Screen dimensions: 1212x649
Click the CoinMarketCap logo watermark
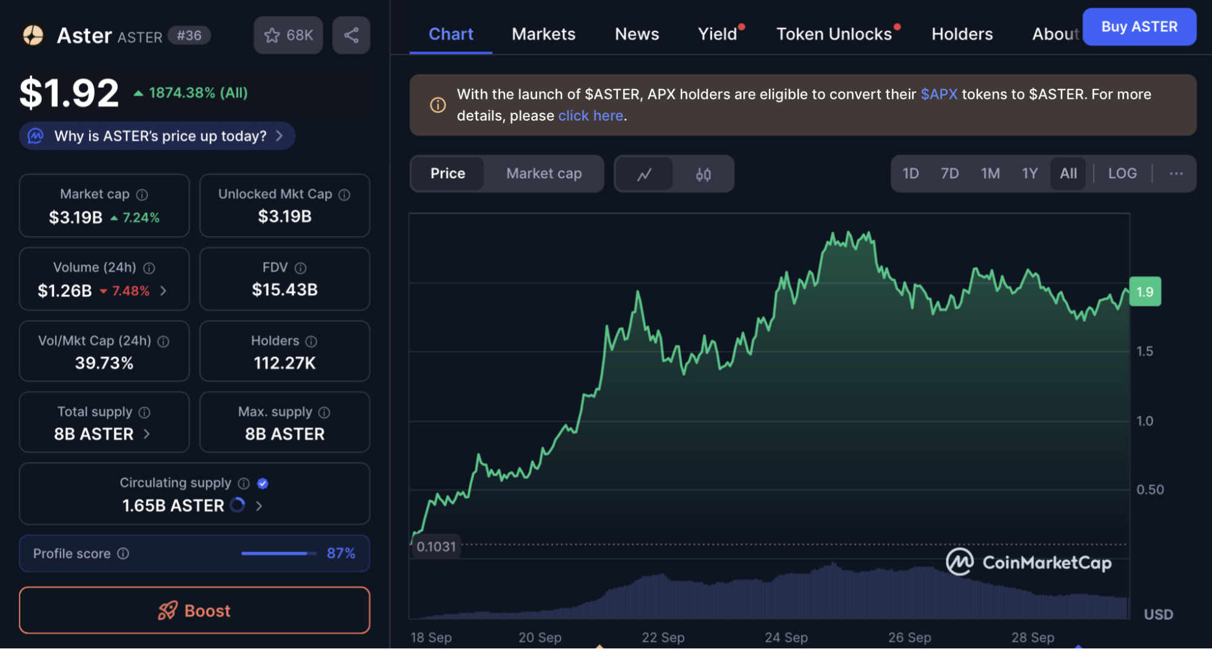tap(1029, 562)
